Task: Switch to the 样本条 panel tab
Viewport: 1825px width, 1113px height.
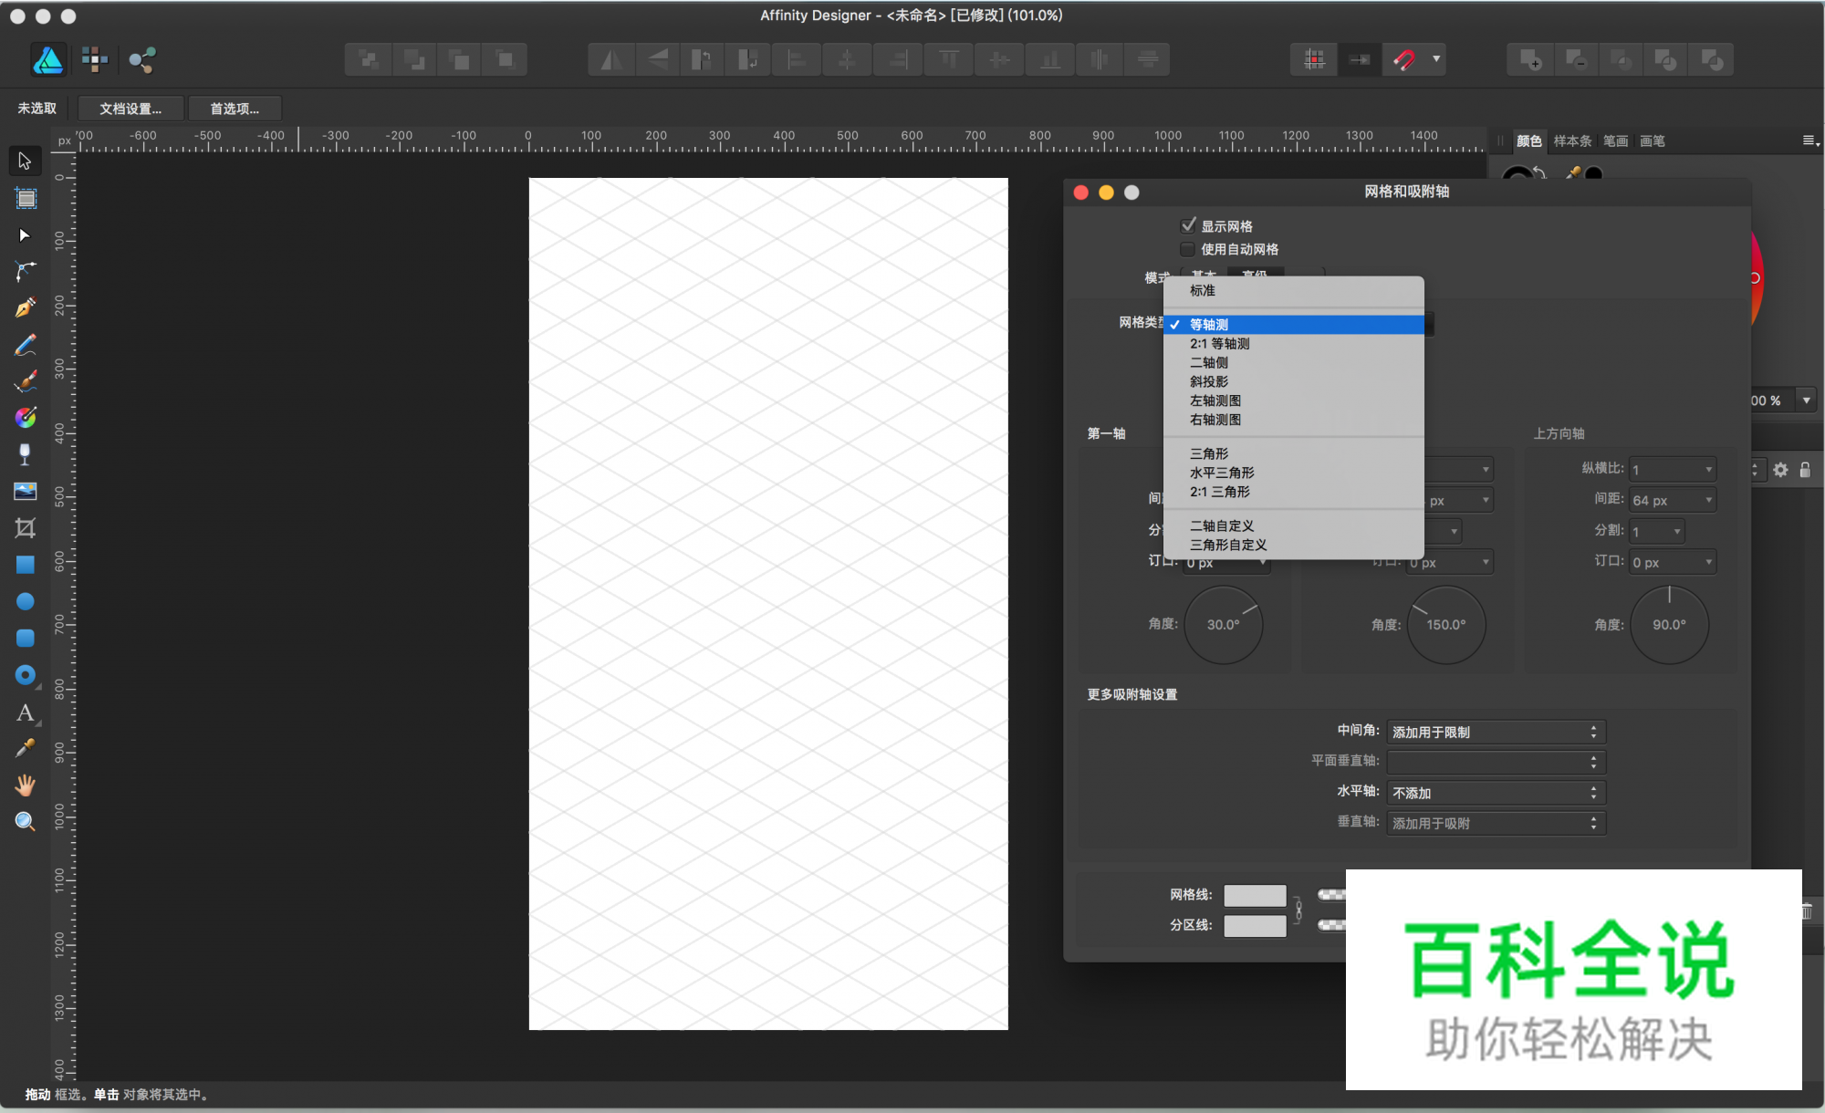Action: pos(1571,141)
